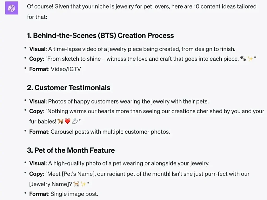Click the red heart emoji

pyautogui.click(x=68, y=121)
